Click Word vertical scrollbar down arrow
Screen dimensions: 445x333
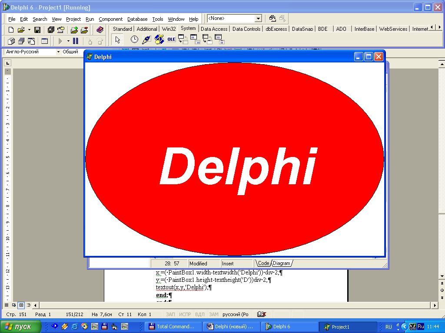(442, 276)
